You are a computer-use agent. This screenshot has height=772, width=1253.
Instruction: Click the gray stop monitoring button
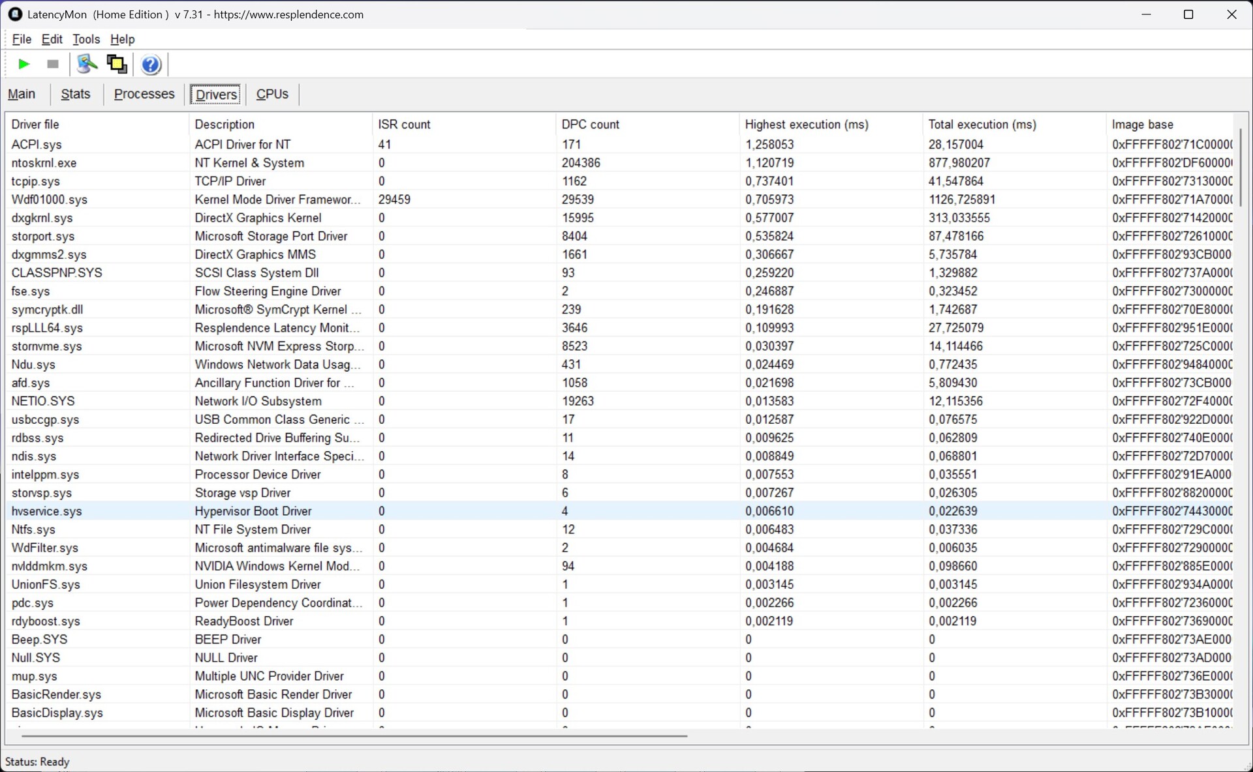click(53, 64)
